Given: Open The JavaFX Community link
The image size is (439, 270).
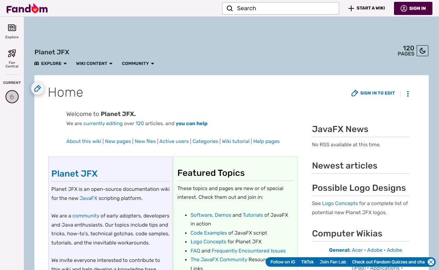Looking at the screenshot, I should [x=219, y=259].
